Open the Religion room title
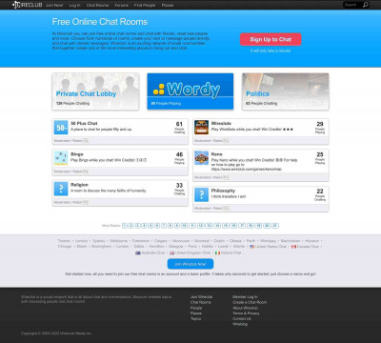The image size is (381, 343). coord(79,185)
